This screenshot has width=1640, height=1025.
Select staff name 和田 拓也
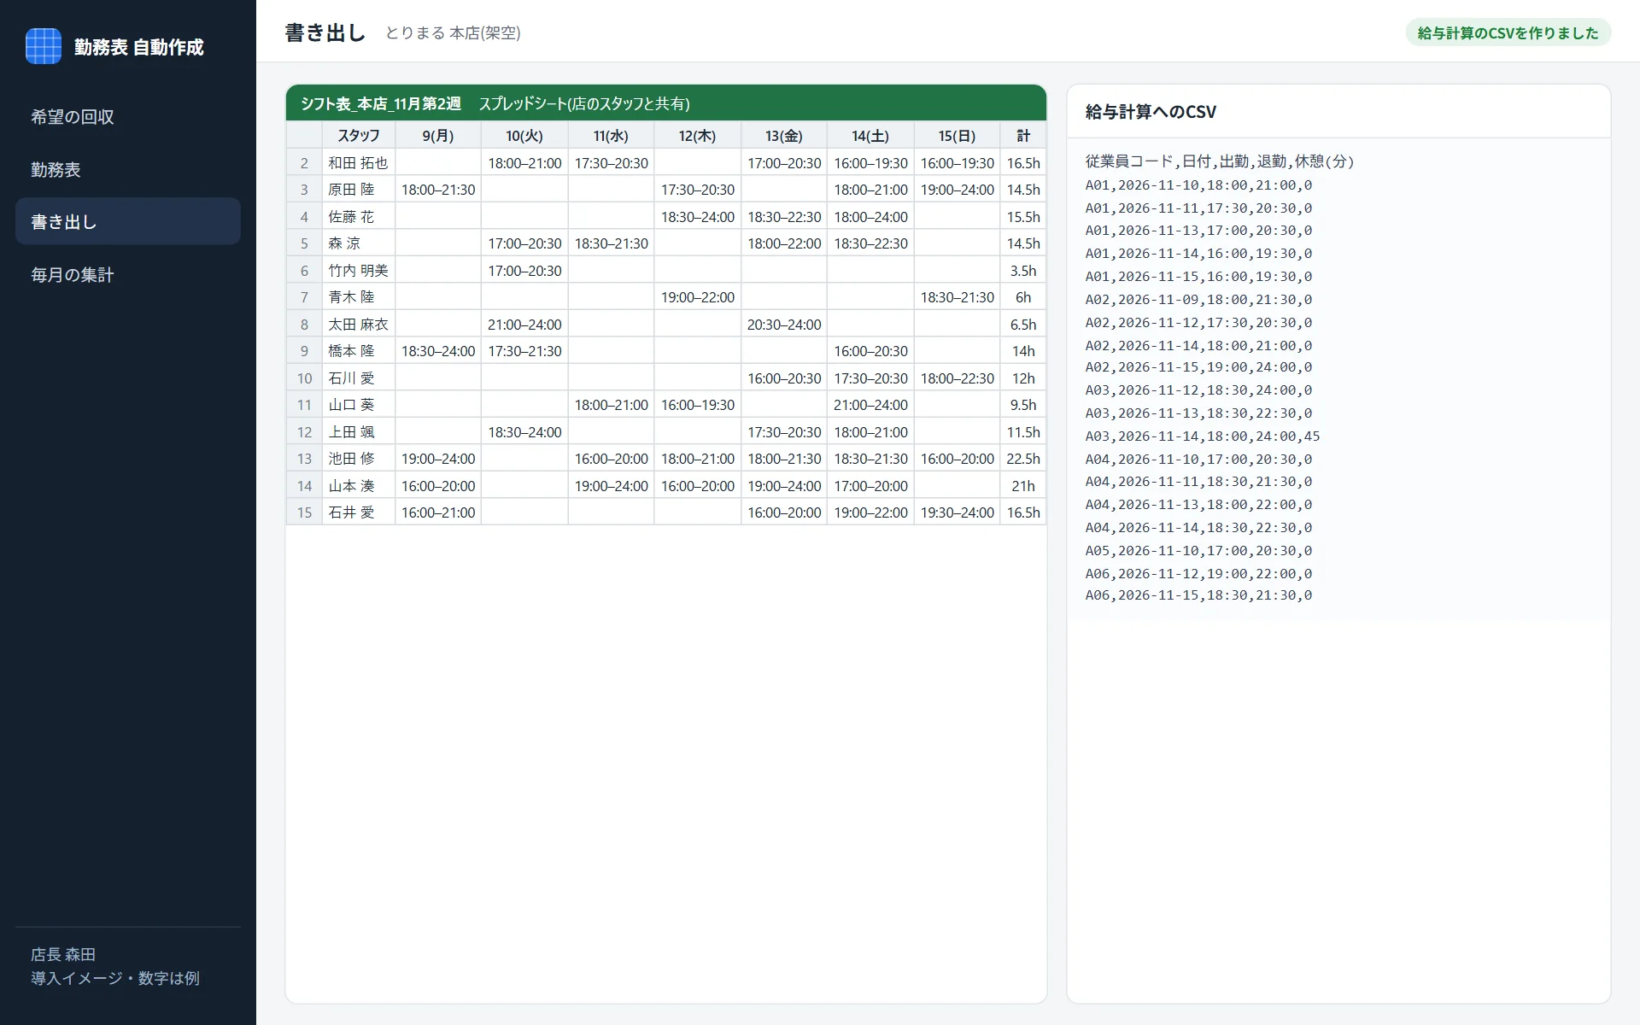pyautogui.click(x=359, y=162)
